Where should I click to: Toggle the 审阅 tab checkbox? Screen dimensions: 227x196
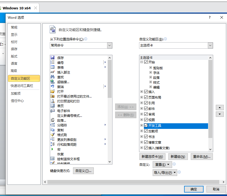[x=146, y=114]
